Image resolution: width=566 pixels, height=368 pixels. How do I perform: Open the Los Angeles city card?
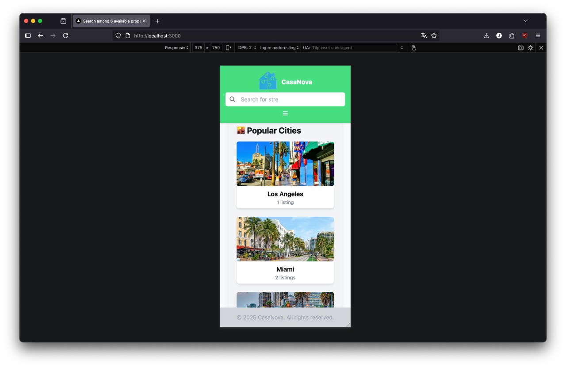(x=285, y=175)
